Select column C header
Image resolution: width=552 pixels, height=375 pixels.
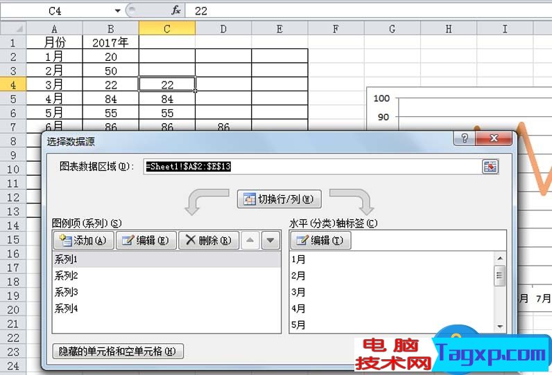click(x=167, y=28)
